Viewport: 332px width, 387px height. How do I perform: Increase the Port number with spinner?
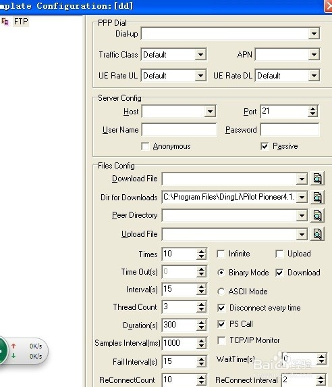(312, 109)
